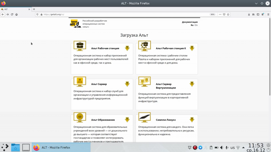Click the Альт Рабочая станция К gear icon
Screen dimensions: 271x152
click(x=144, y=46)
